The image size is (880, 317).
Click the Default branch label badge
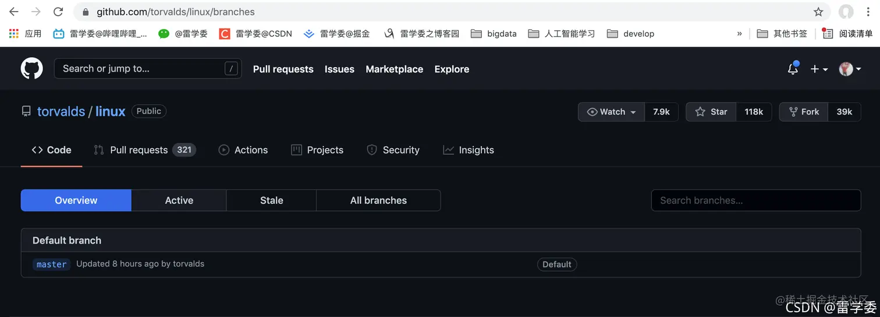[557, 264]
